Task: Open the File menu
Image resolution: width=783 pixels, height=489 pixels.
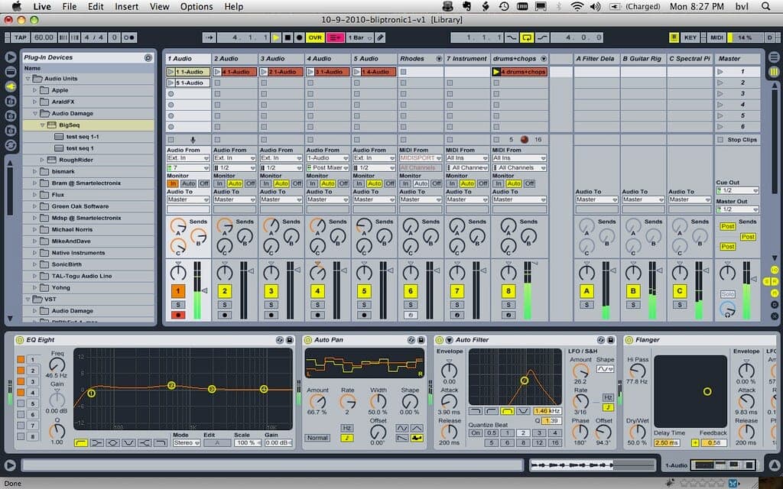Action: coord(70,6)
